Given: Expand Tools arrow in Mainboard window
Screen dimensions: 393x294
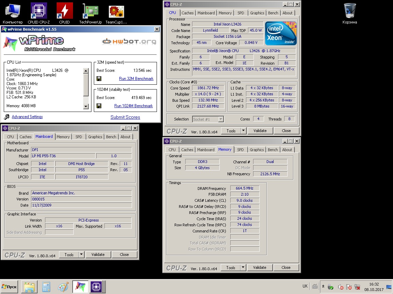Looking at the screenshot, I should (x=81, y=255).
